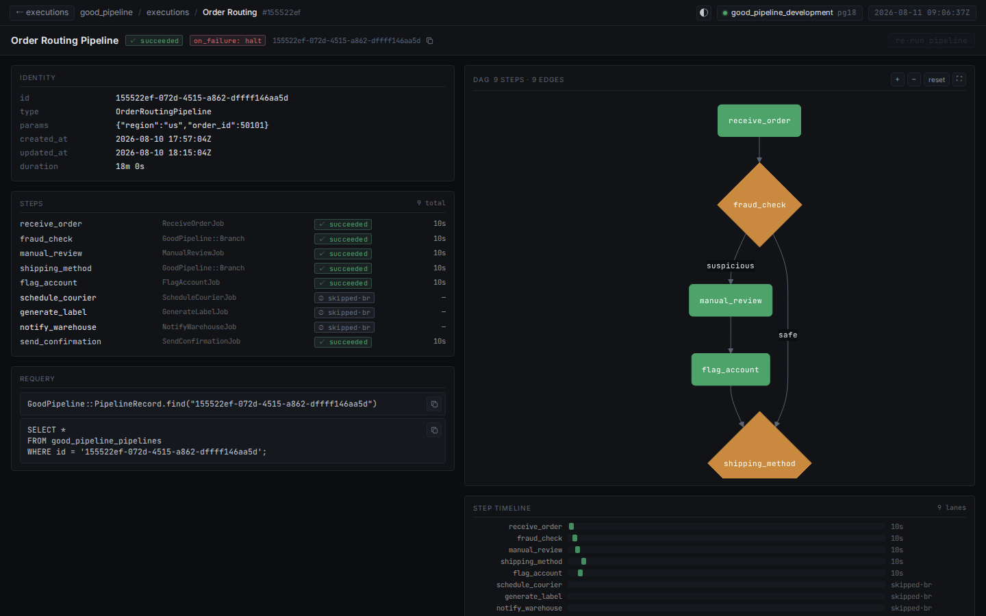Screen dimensions: 986x616
Task: Click the duration value 18m 0s
Action: 130,166
